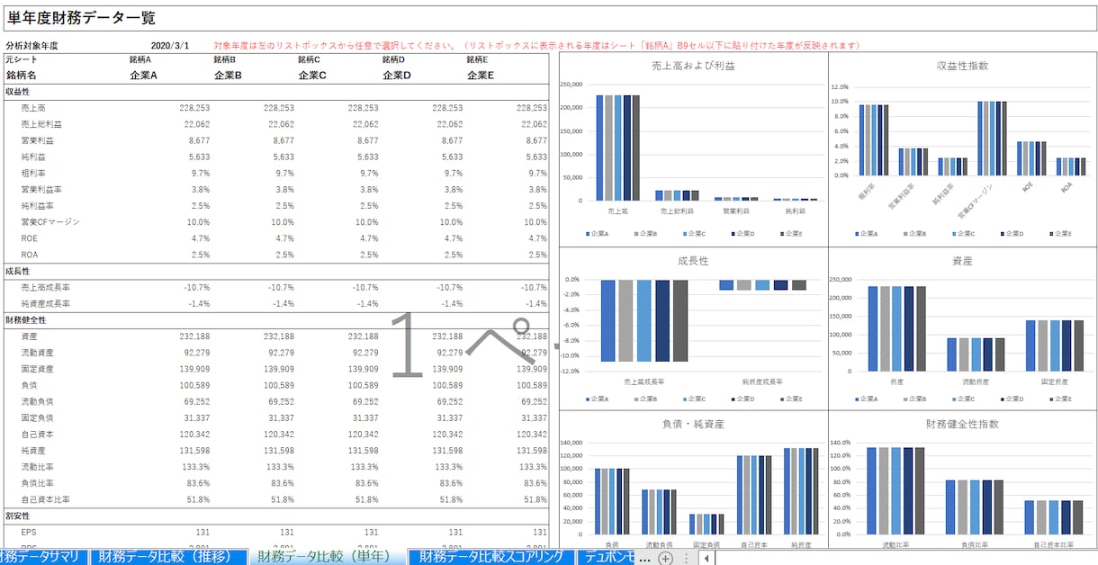Viewport: 1098px width, 565px height.
Task: Click the EPS row label
Action: [30, 533]
